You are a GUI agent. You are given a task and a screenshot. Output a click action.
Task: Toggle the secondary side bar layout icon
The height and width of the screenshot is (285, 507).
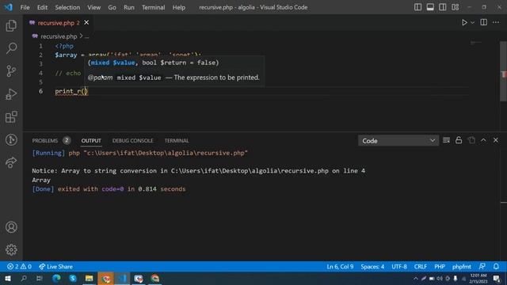tap(442, 7)
